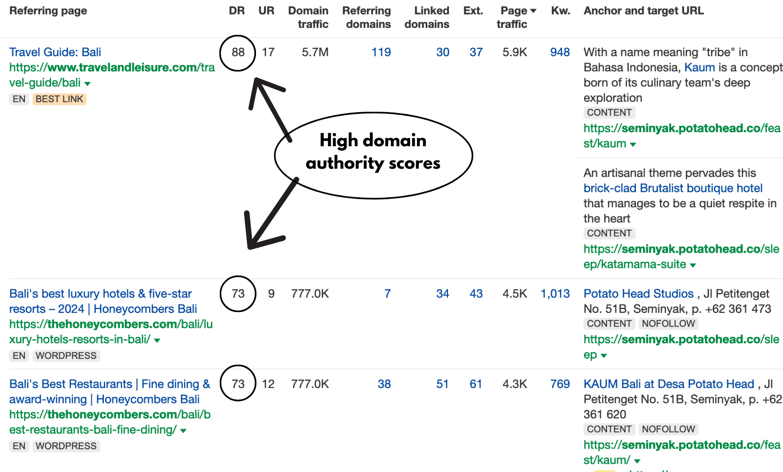Click the 30 linked domains value
This screenshot has width=783, height=472.
click(x=443, y=52)
